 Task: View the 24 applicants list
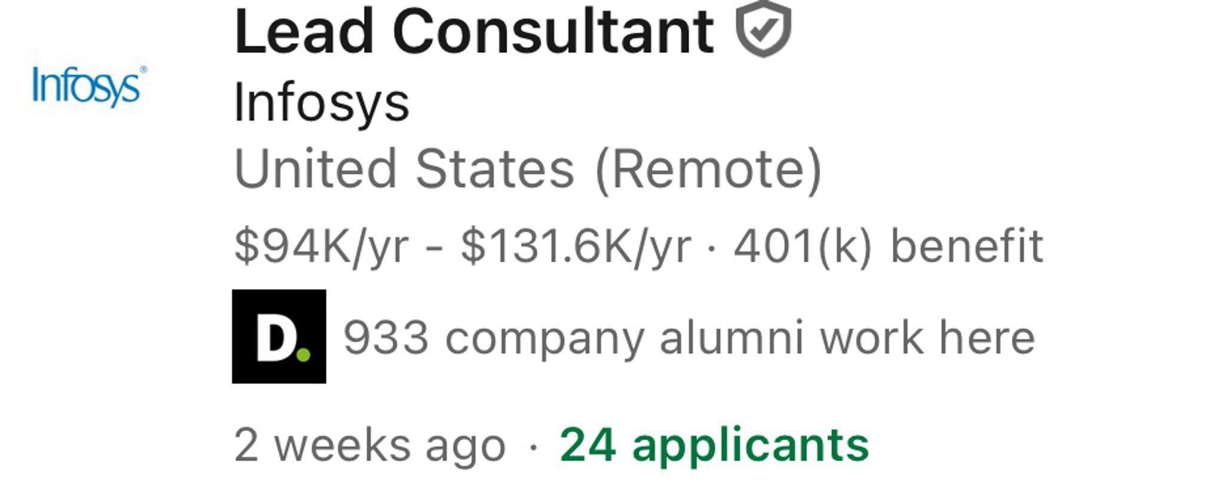(x=713, y=446)
